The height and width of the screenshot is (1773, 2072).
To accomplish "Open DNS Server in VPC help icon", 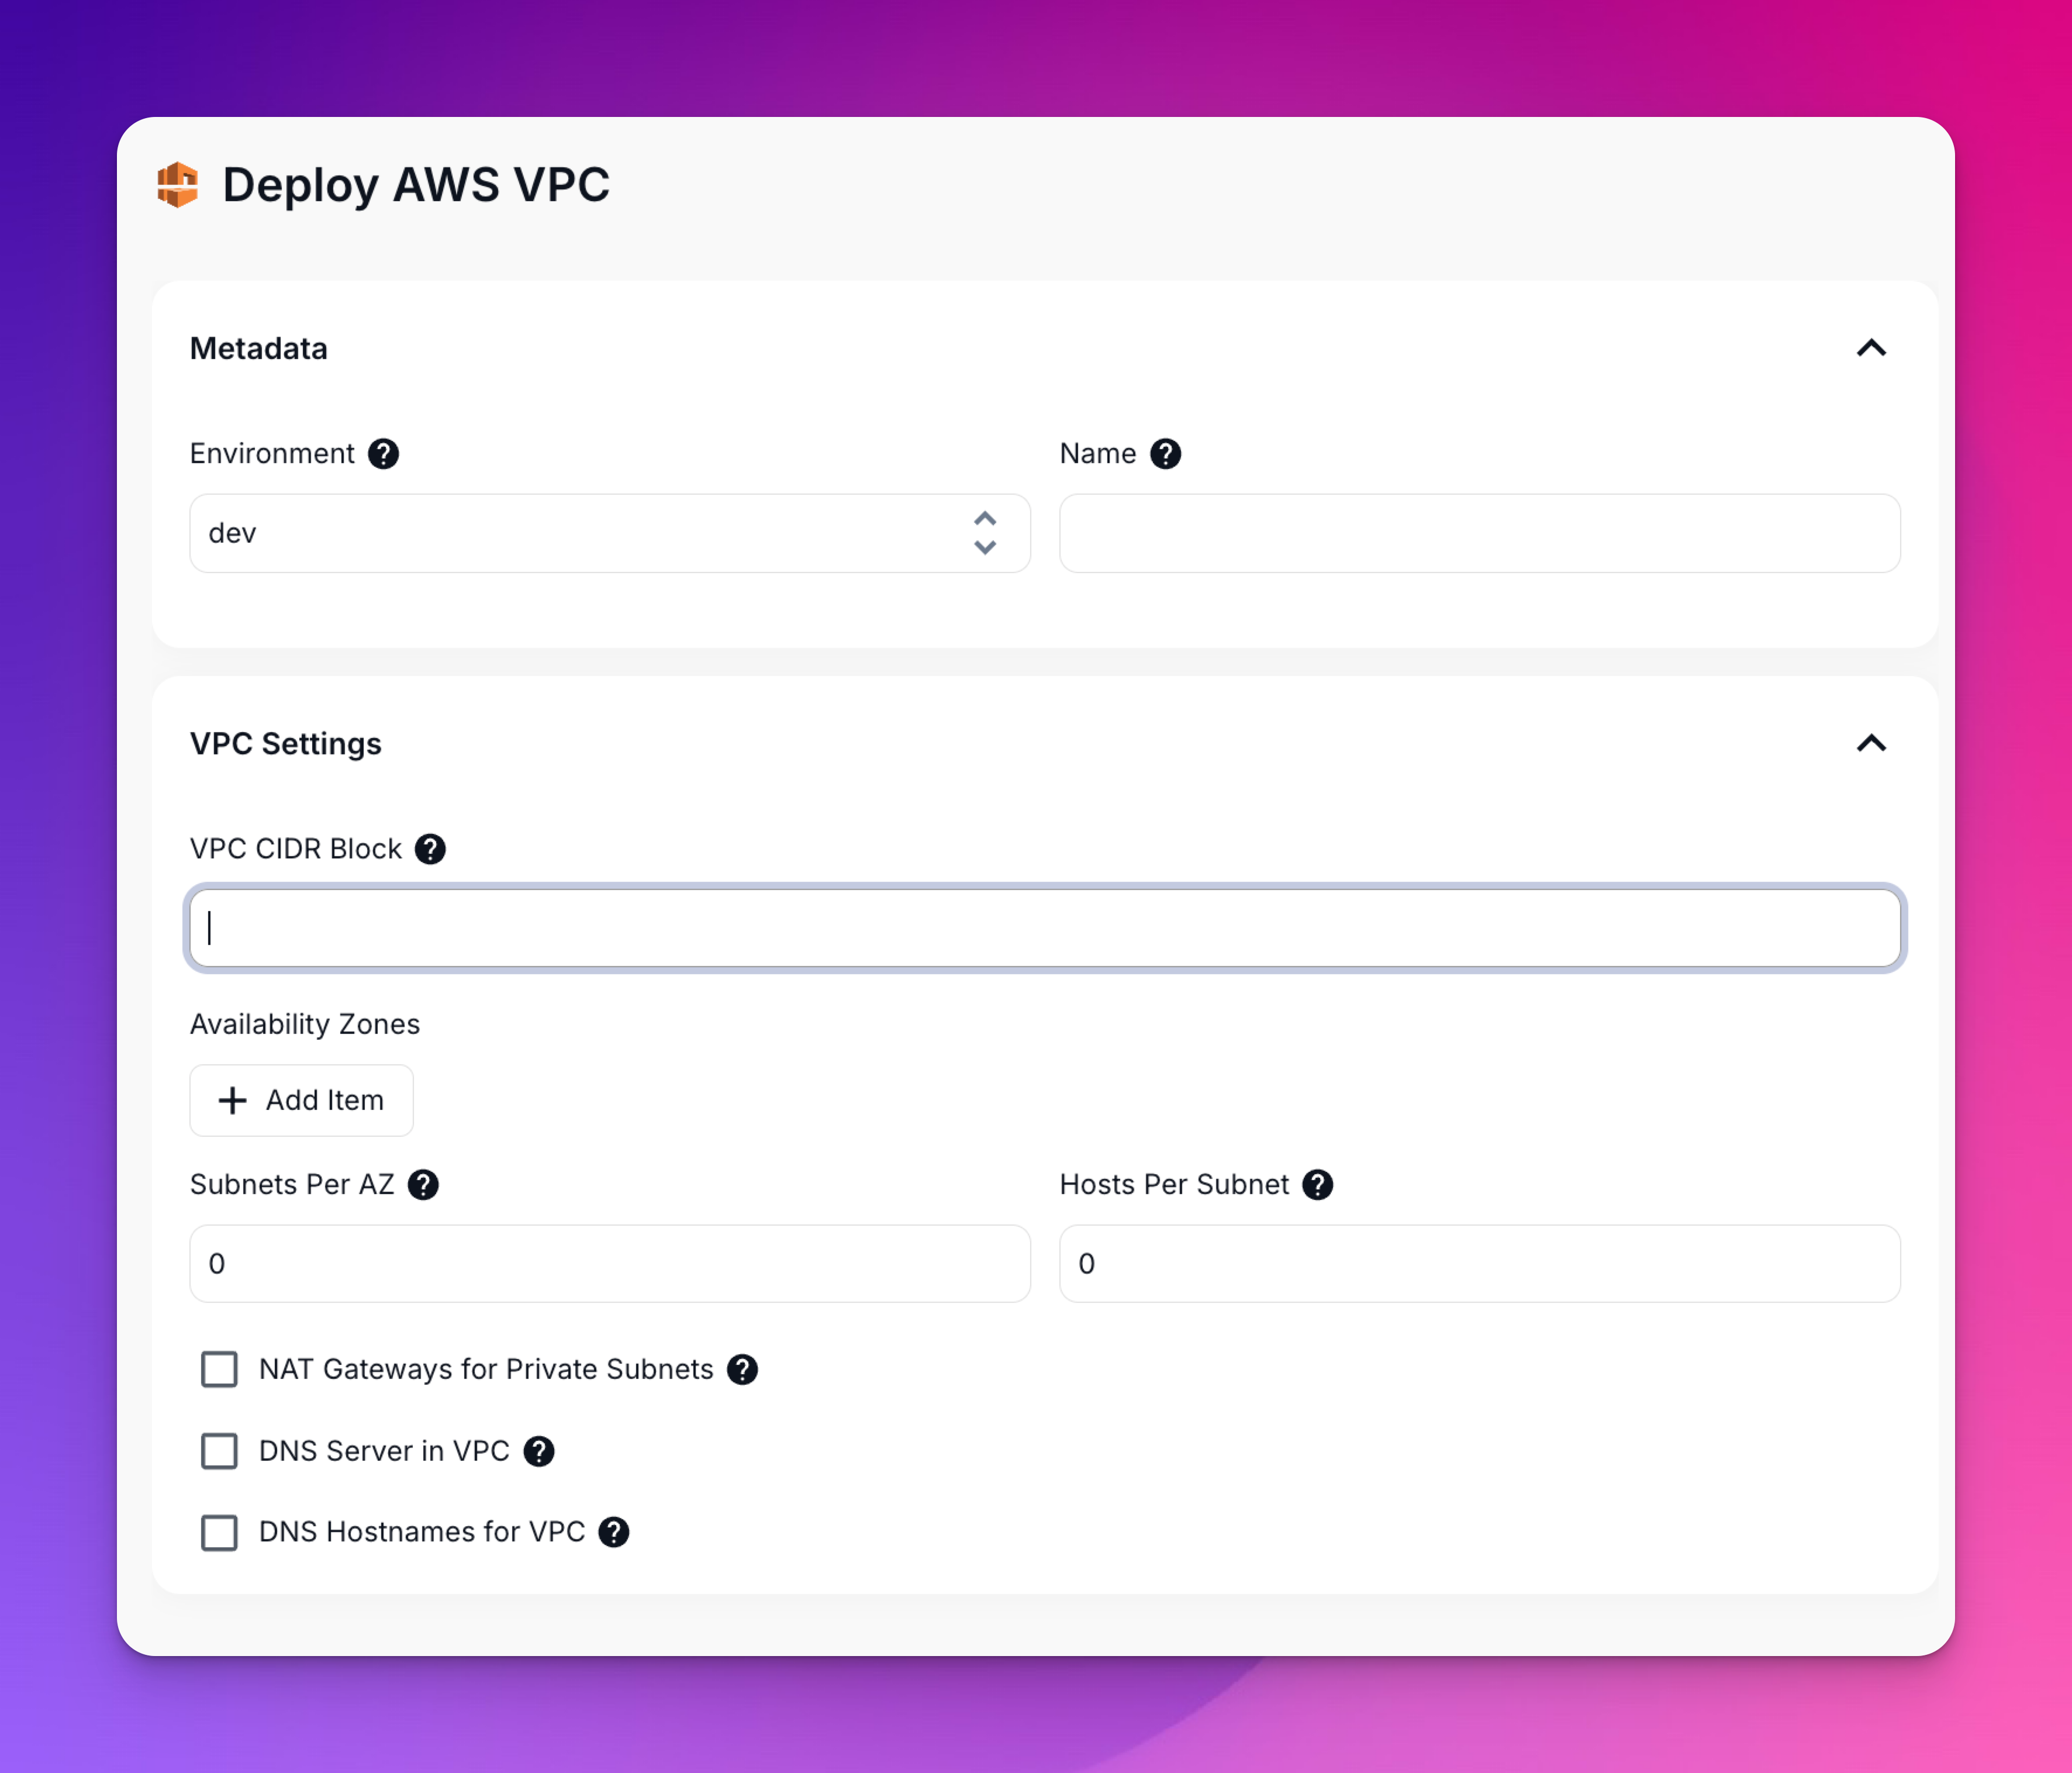I will [539, 1451].
